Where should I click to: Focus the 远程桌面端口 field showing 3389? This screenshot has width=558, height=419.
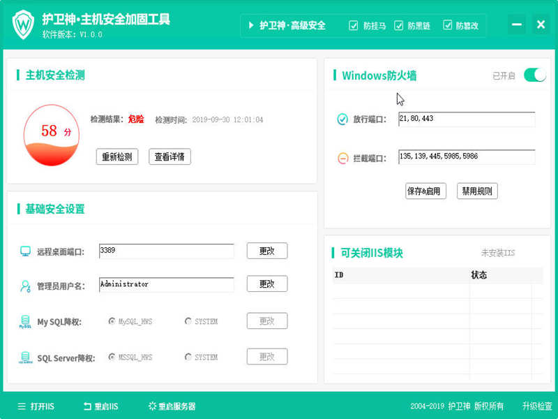coord(167,251)
